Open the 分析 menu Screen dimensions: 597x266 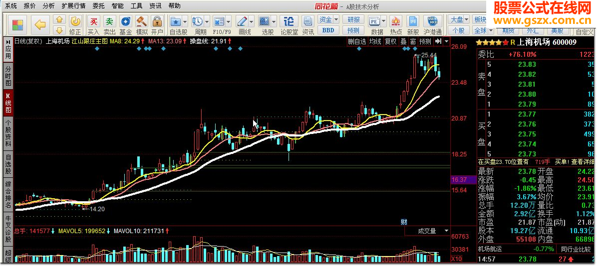tap(48, 5)
